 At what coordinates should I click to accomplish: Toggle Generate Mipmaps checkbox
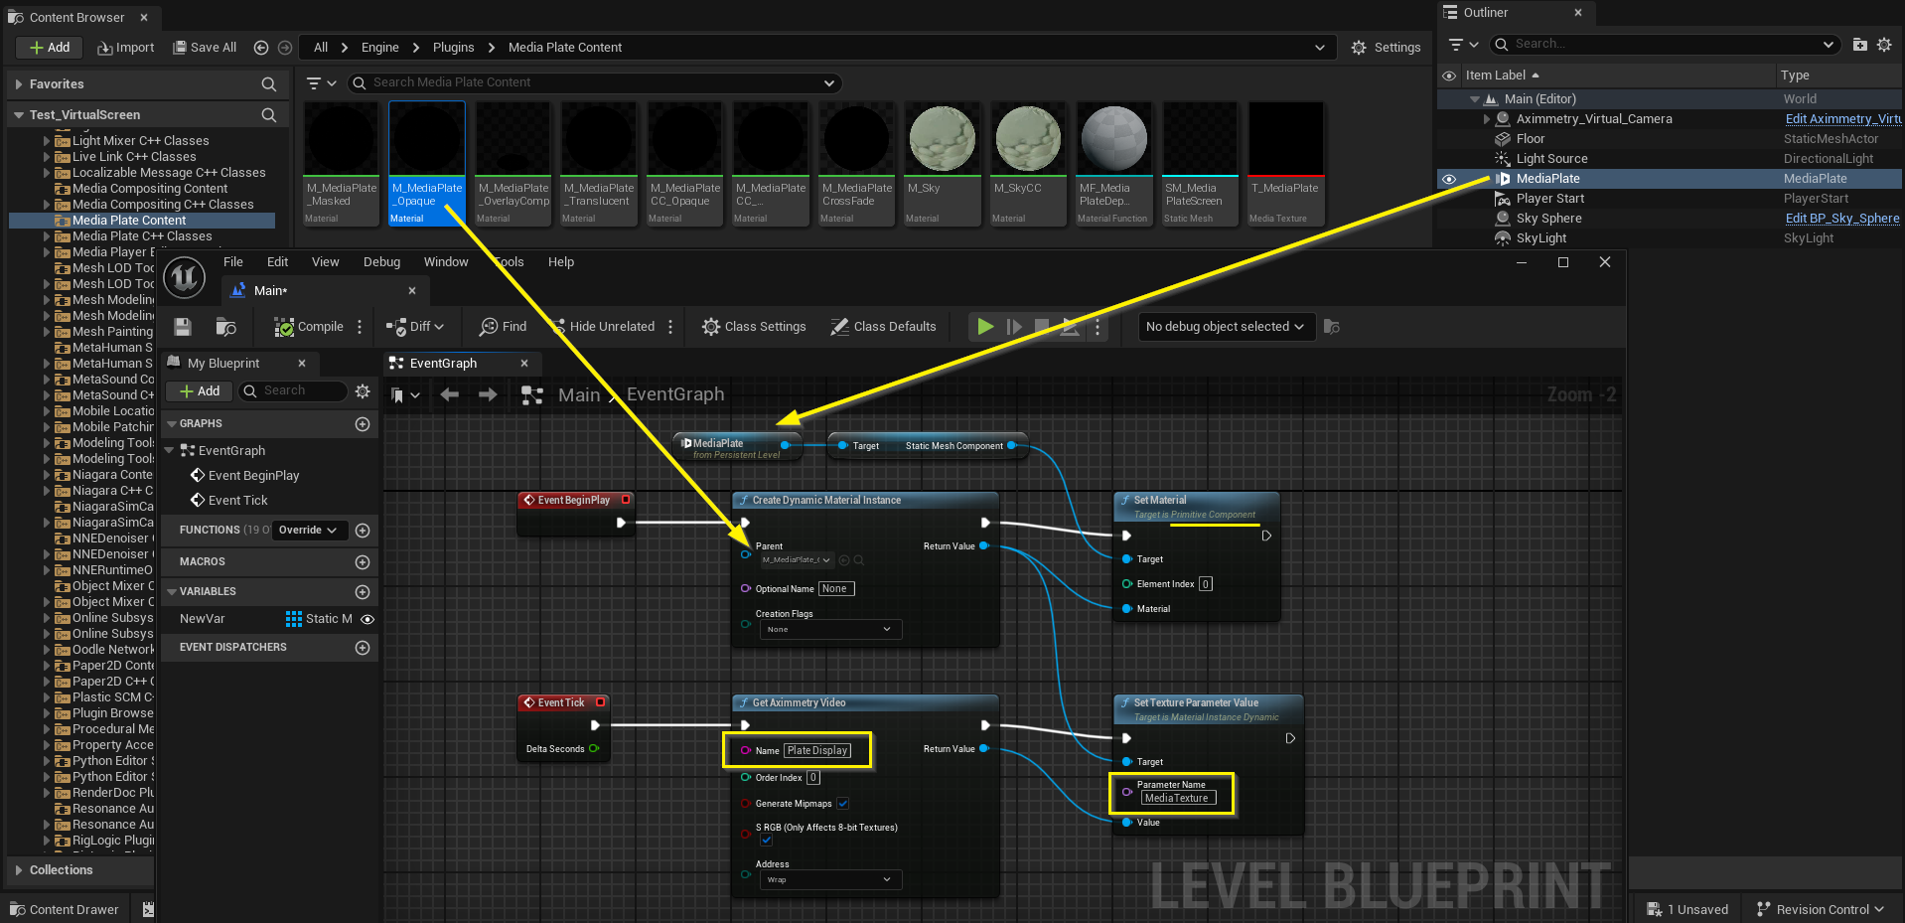[843, 804]
